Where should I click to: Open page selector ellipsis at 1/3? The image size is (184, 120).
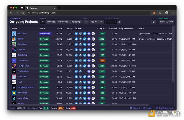[96, 22]
